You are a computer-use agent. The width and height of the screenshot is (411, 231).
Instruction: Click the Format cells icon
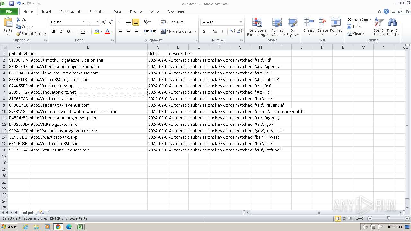336,22
